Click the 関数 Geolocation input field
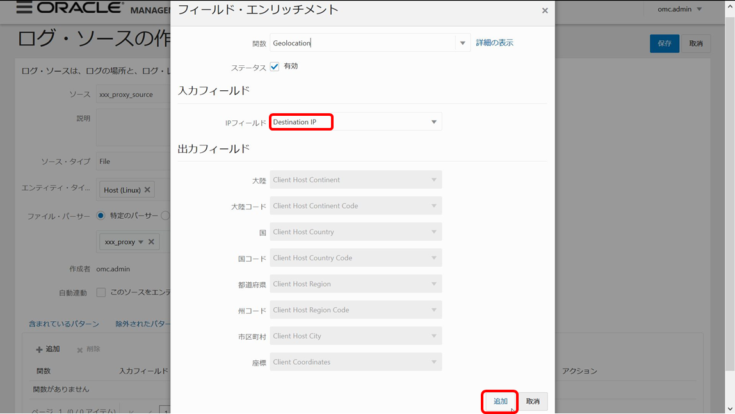Viewport: 735px width, 414px height. [362, 43]
